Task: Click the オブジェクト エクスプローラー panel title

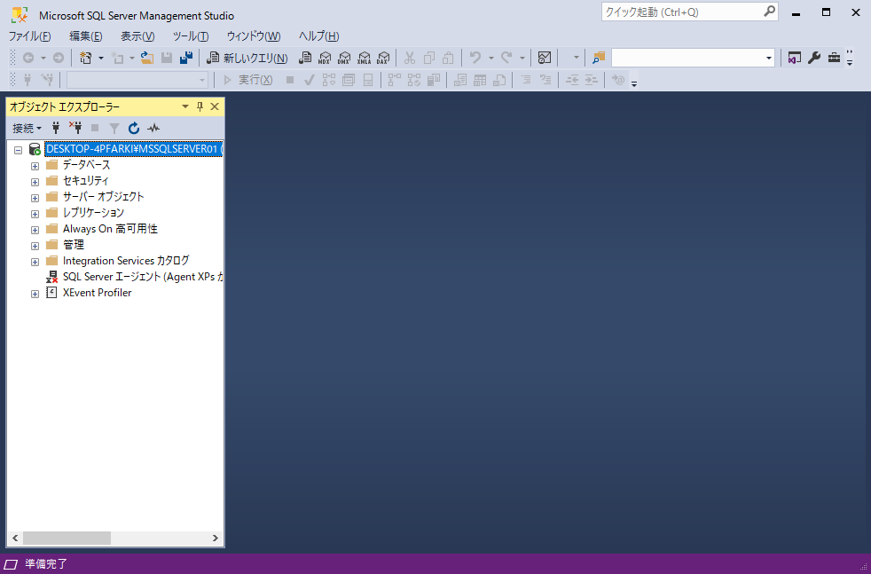Action: [65, 106]
